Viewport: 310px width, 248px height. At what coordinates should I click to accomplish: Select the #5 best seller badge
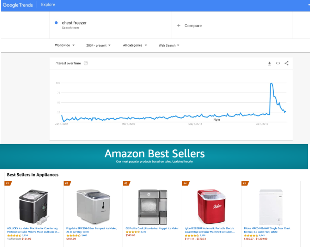click(245, 183)
